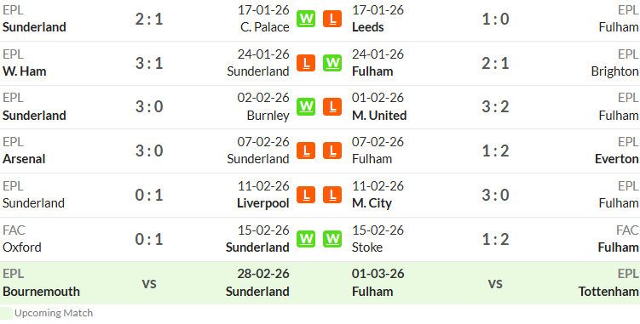Open the Everton team link

(x=617, y=159)
